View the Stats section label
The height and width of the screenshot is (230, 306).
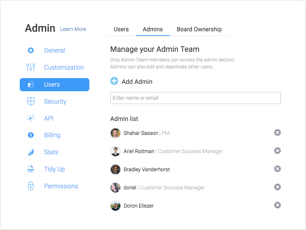pyautogui.click(x=51, y=152)
